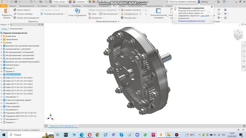Open the Shadows dropdown arrow
This screenshot has height=138, width=246.
(98, 14)
